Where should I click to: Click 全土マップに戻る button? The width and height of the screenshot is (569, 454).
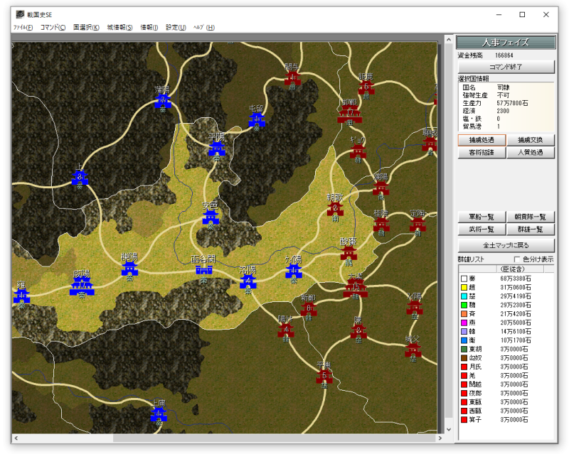point(506,246)
